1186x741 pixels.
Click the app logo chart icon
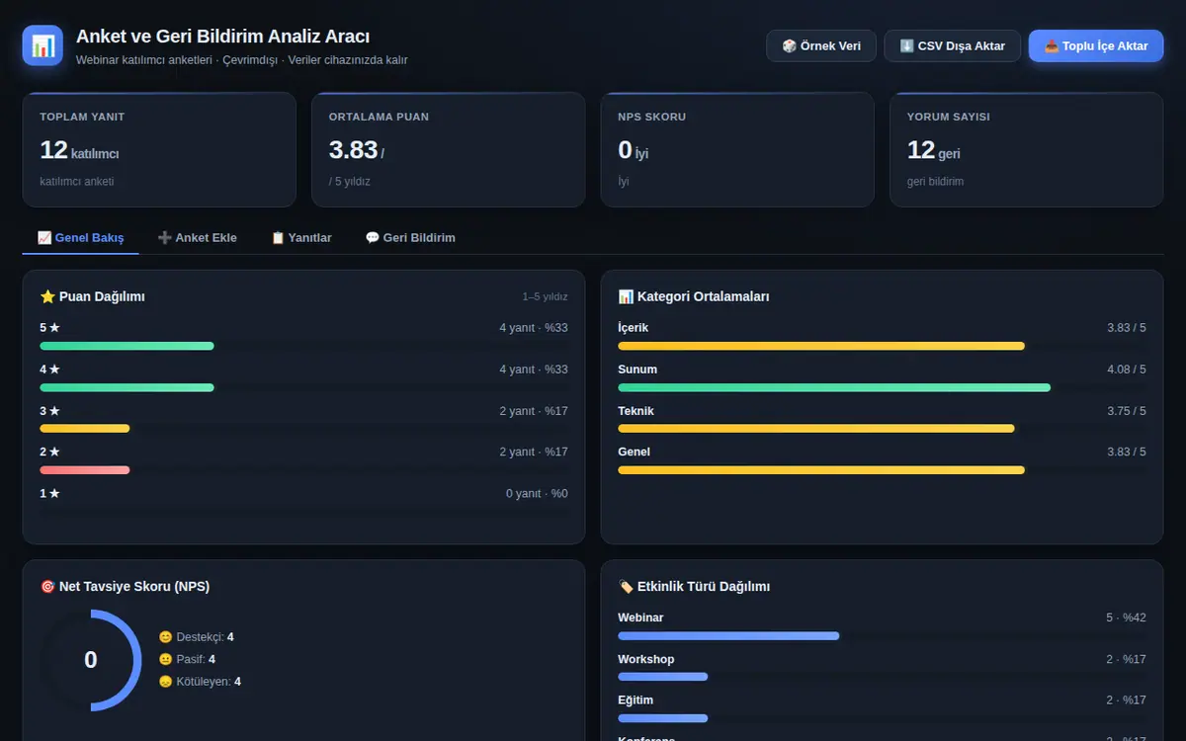[x=42, y=45]
